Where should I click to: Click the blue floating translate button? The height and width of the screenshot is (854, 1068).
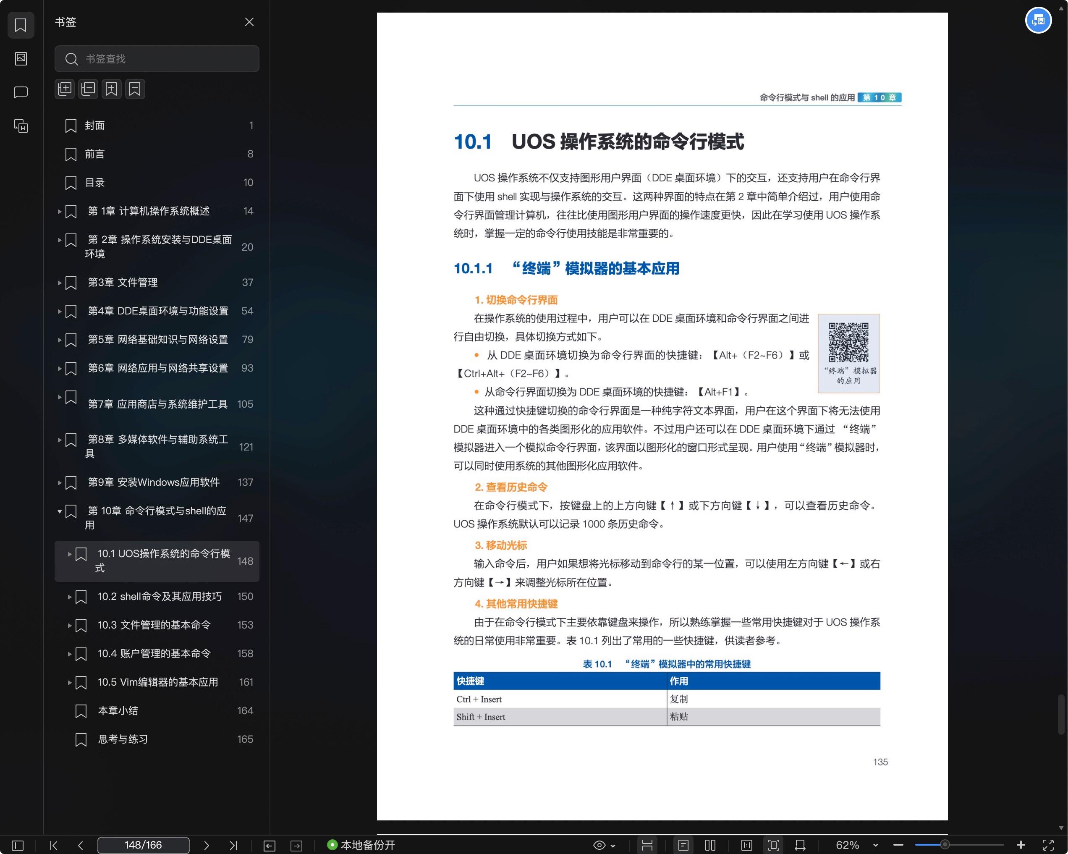tap(1038, 20)
